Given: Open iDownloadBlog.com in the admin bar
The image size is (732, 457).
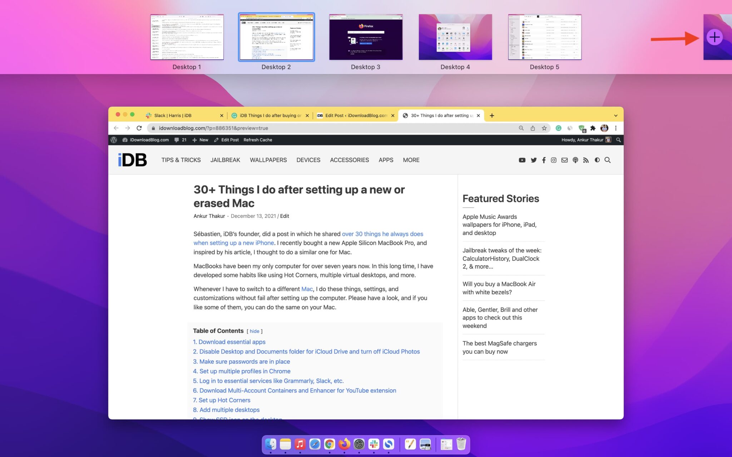Looking at the screenshot, I should tap(145, 140).
